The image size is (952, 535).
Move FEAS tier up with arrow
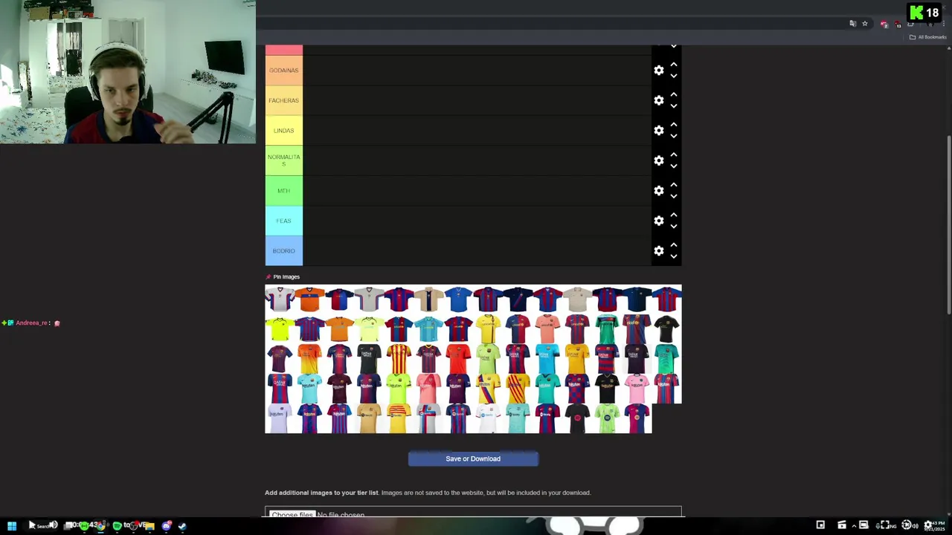pyautogui.click(x=674, y=215)
